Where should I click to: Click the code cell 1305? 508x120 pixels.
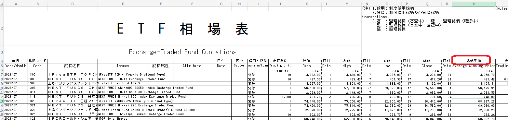coord(37,75)
